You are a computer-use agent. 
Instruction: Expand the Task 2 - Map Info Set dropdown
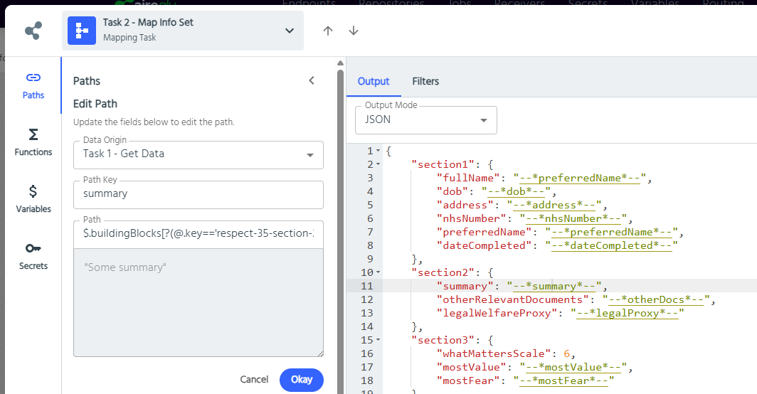pos(289,31)
